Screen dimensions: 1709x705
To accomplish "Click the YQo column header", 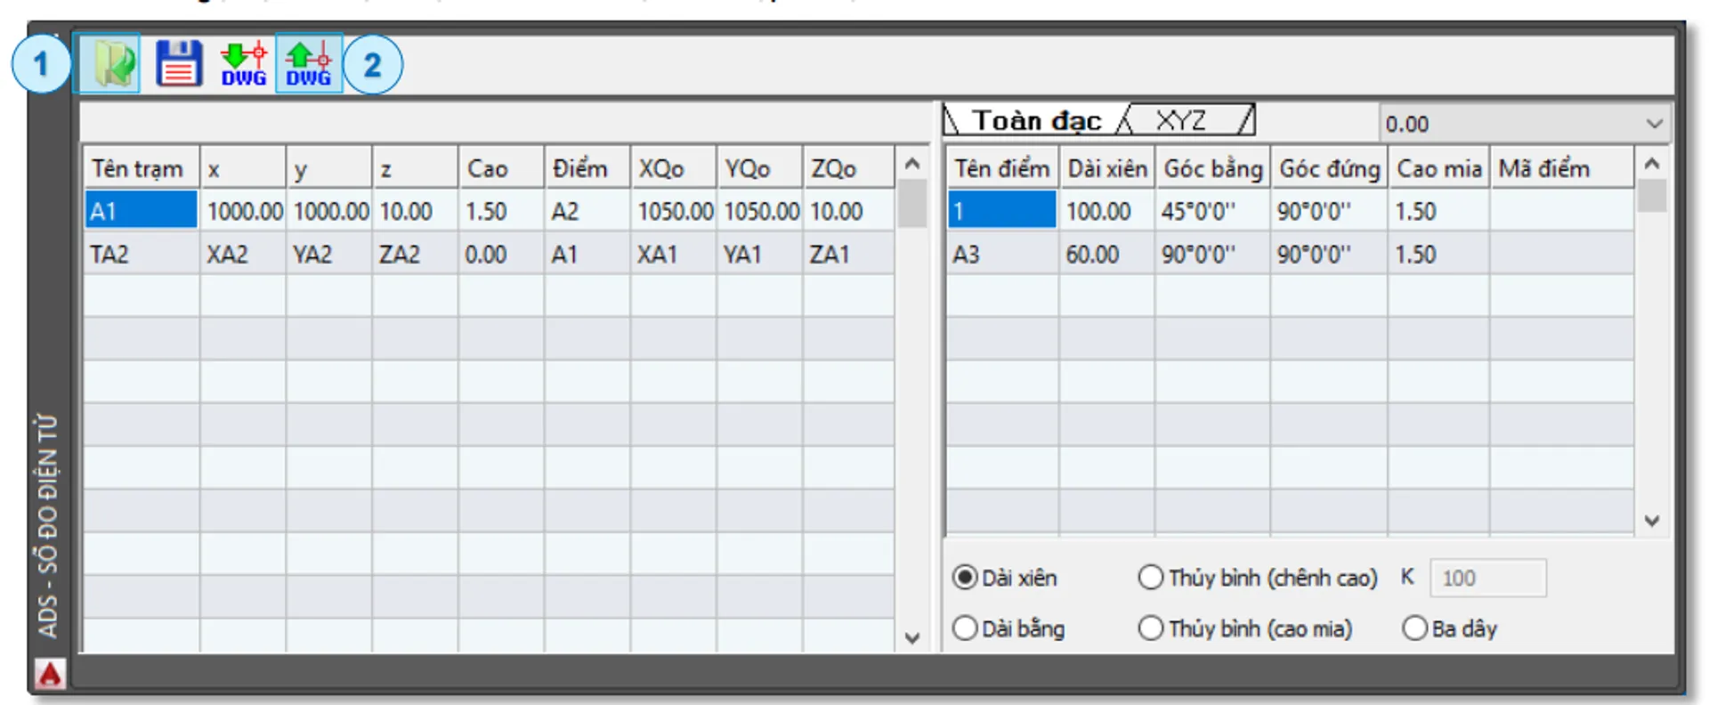I will (x=760, y=168).
